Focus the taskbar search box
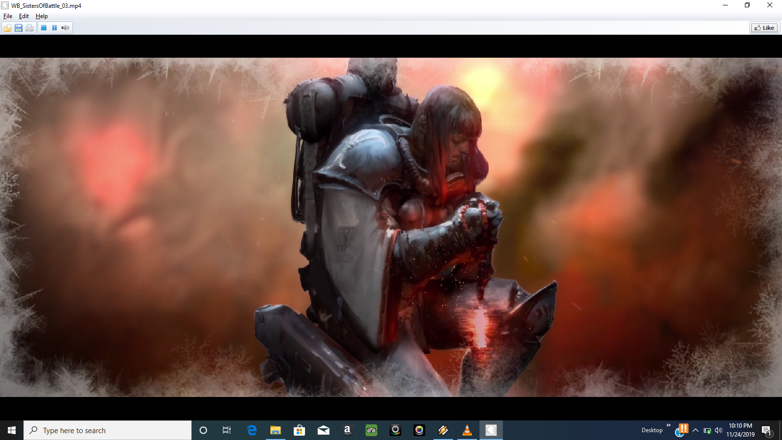 [108, 430]
